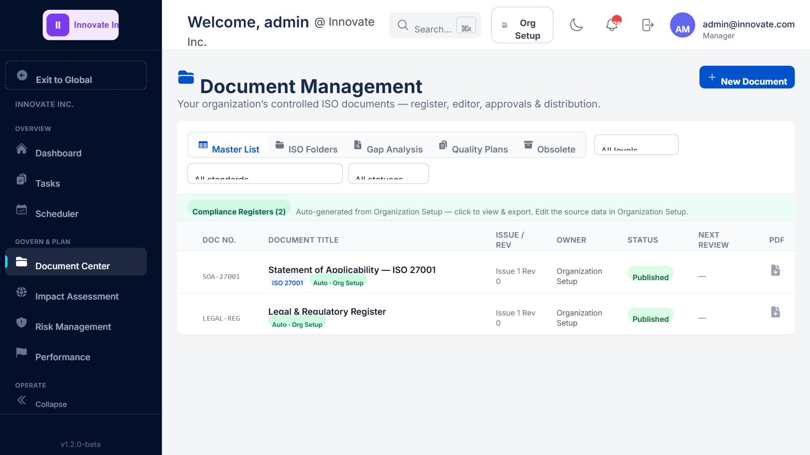Click the v1.2.0-beta version label
810x455 pixels.
click(81, 444)
